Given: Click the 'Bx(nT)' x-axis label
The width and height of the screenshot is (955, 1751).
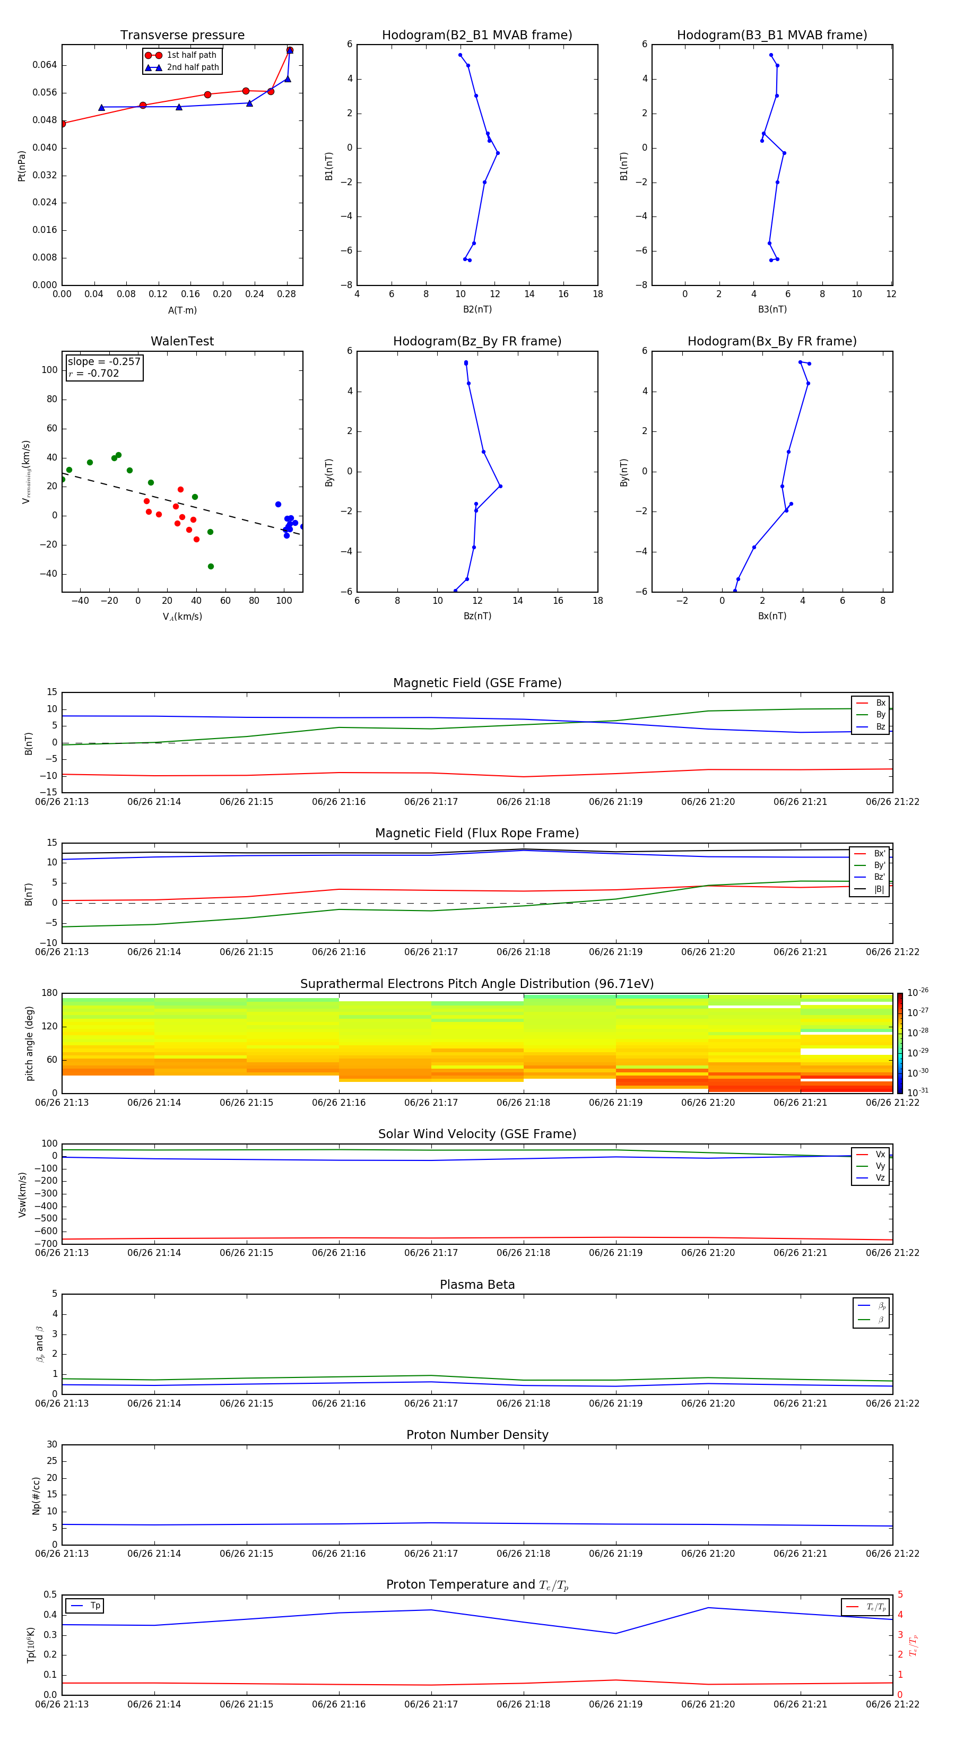Looking at the screenshot, I should click(772, 616).
